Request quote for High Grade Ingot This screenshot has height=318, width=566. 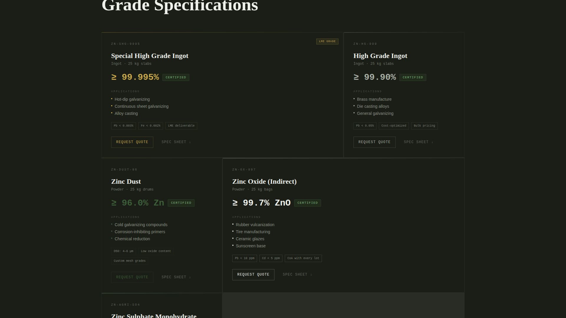(x=374, y=142)
